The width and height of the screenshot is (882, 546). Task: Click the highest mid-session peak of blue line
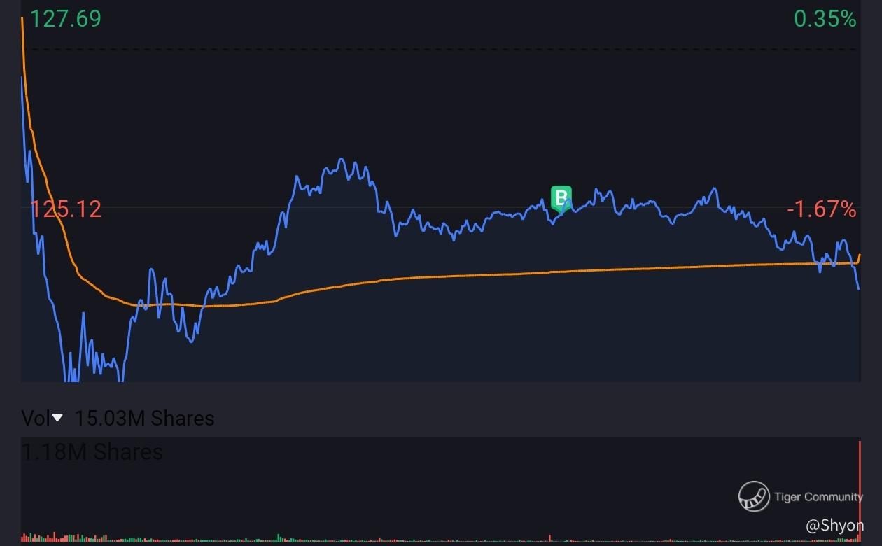[x=342, y=160]
